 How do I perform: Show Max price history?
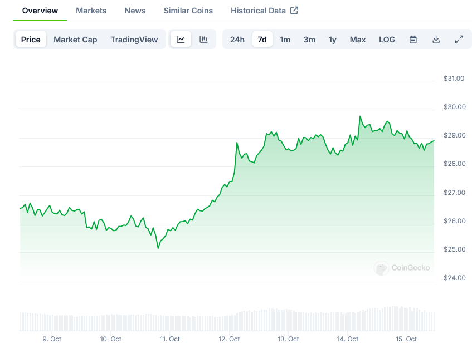358,40
